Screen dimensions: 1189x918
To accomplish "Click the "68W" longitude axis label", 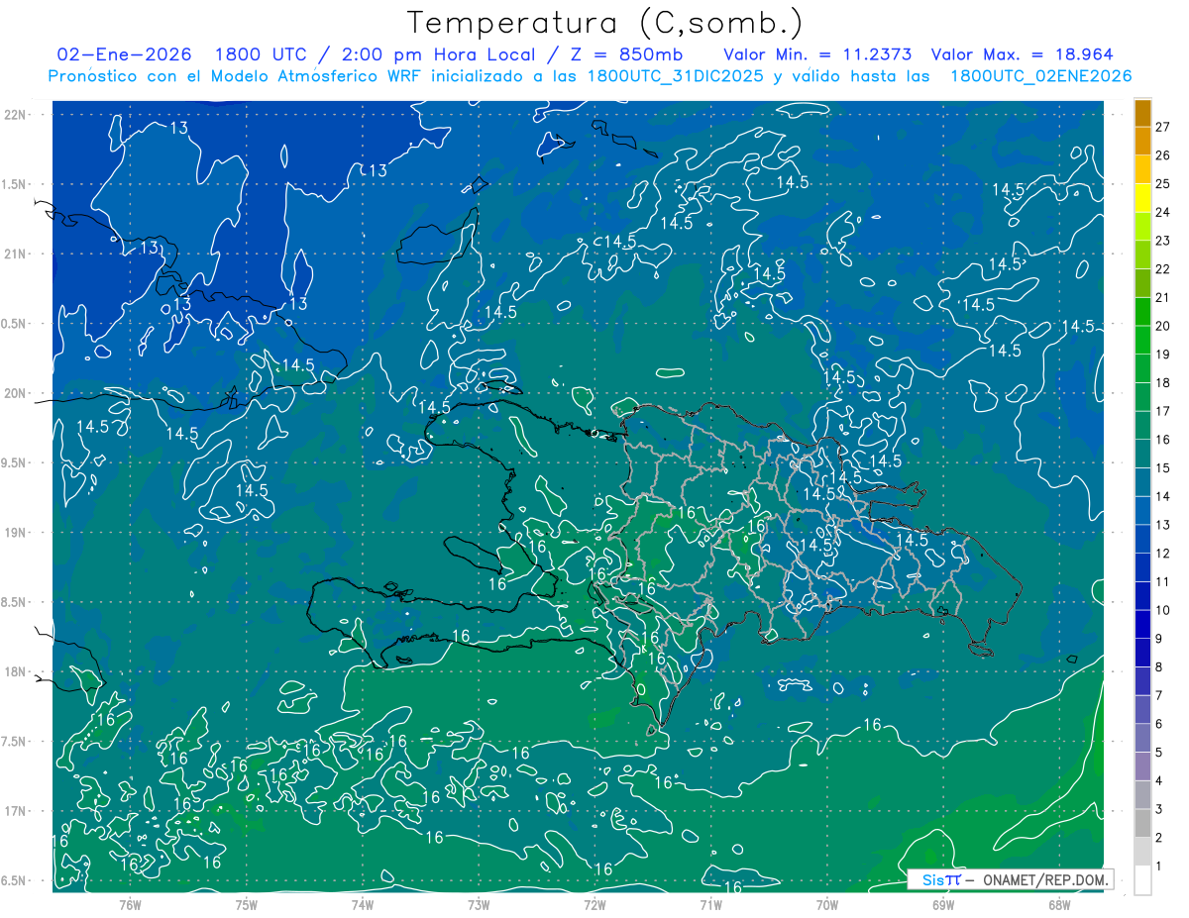I will 1059,904.
